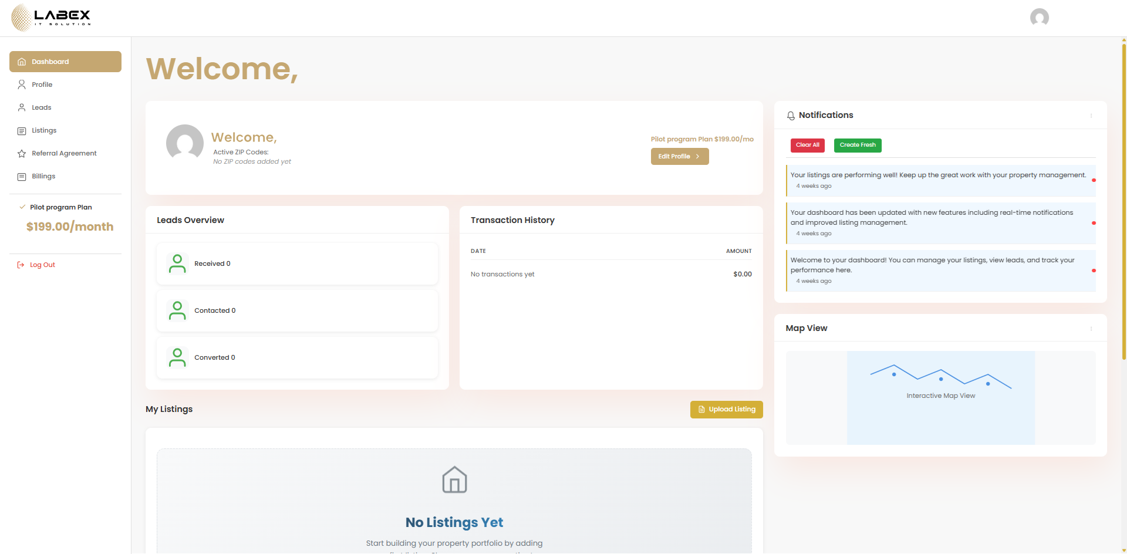
Task: Click the Edit Profile button
Action: click(679, 157)
